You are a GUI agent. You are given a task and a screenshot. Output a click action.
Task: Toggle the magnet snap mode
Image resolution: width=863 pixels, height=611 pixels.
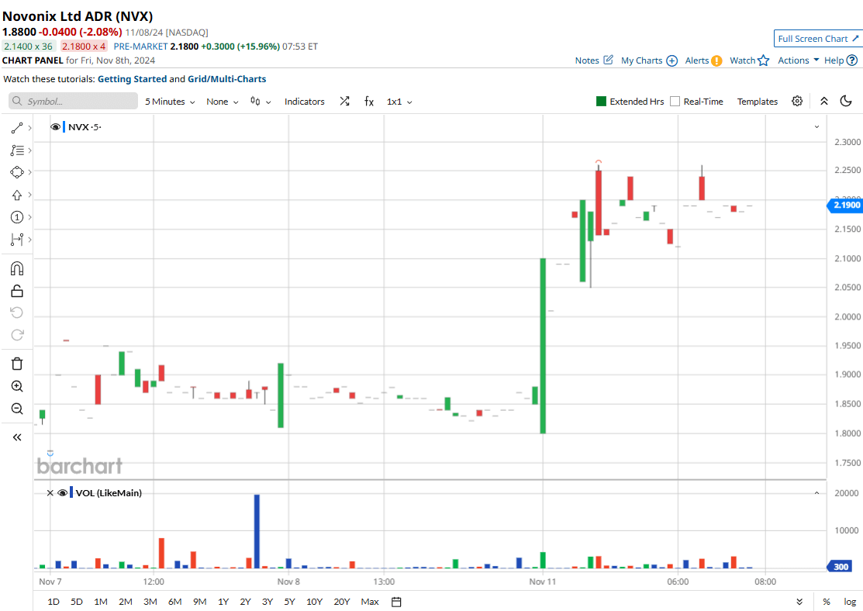tap(17, 268)
